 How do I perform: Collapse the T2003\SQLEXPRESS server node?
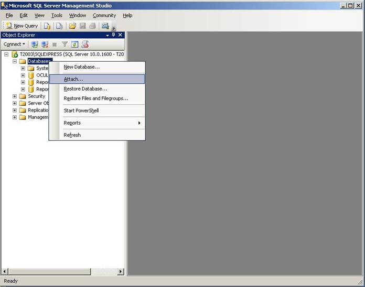coord(6,54)
